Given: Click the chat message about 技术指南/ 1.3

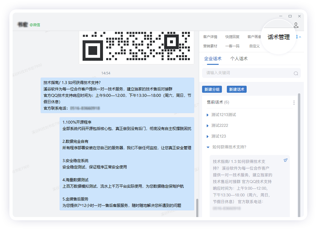Looking at the screenshot, I should pos(117,95).
